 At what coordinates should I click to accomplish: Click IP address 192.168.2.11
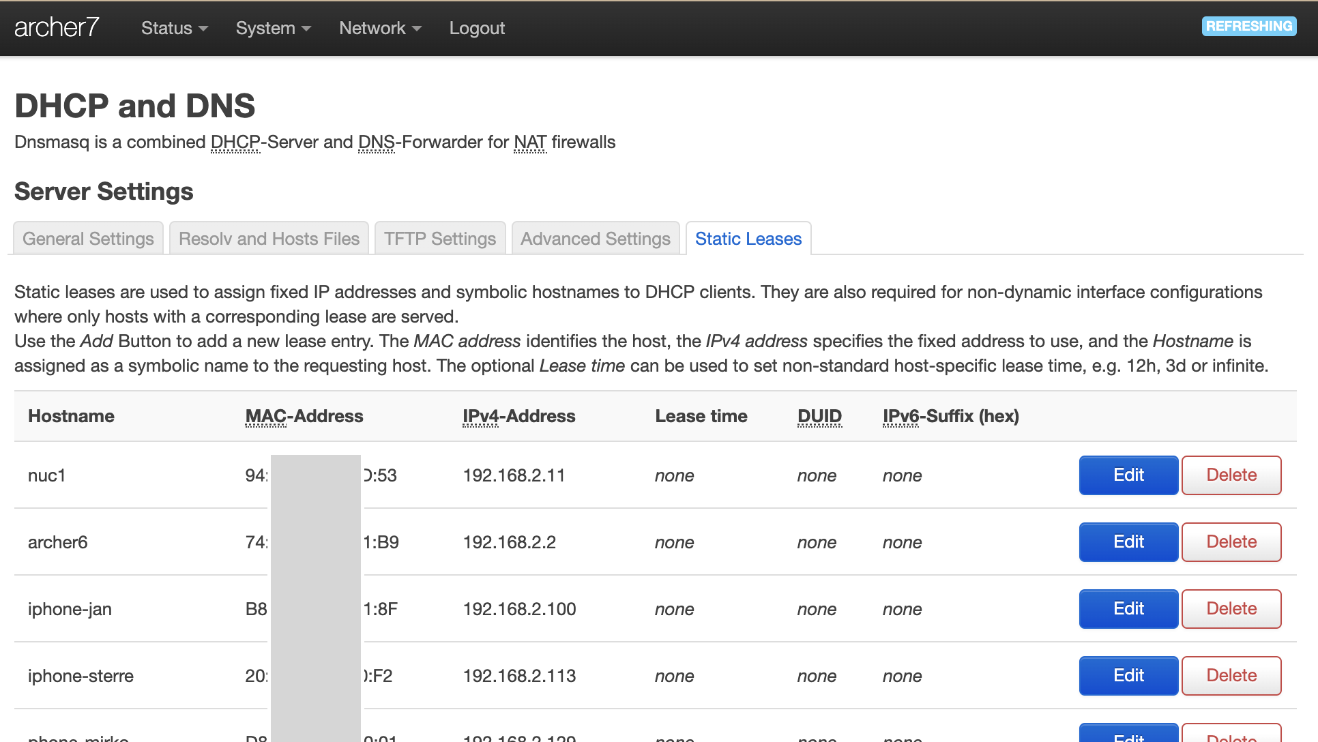[514, 475]
